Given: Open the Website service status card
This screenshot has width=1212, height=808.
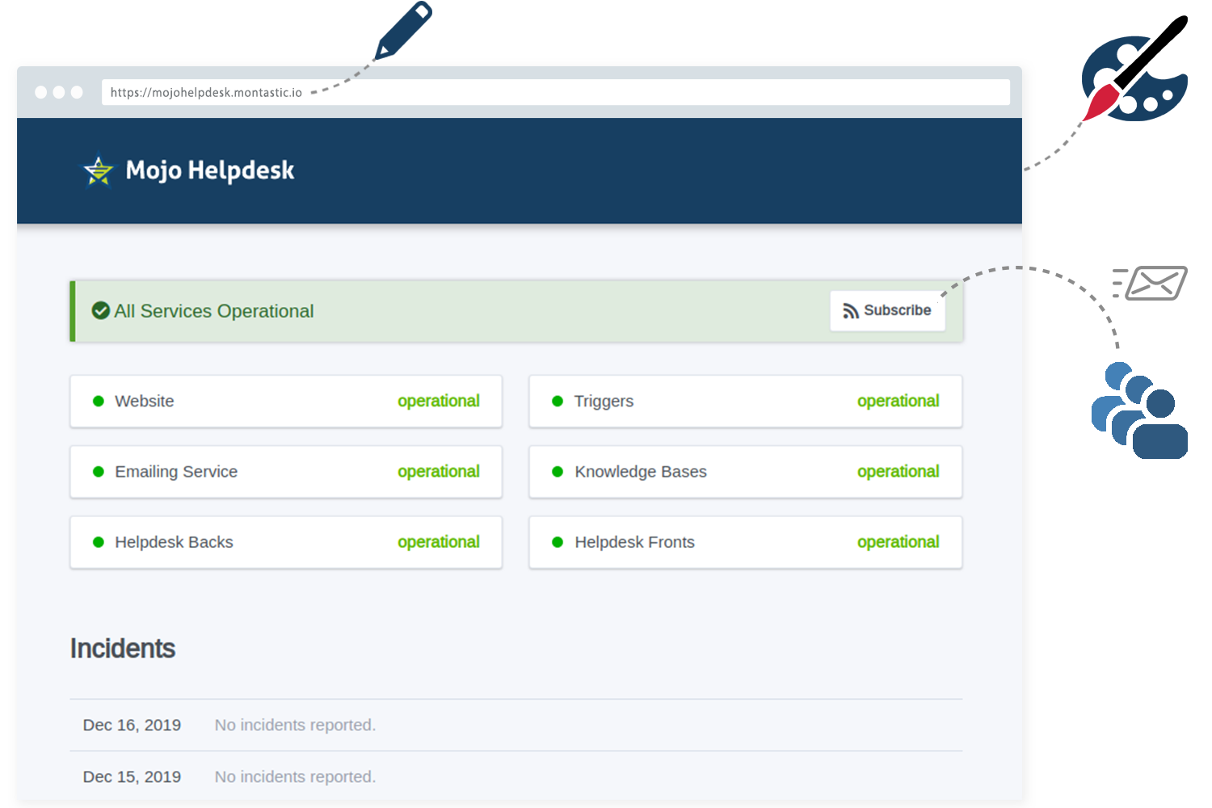Looking at the screenshot, I should pos(285,402).
